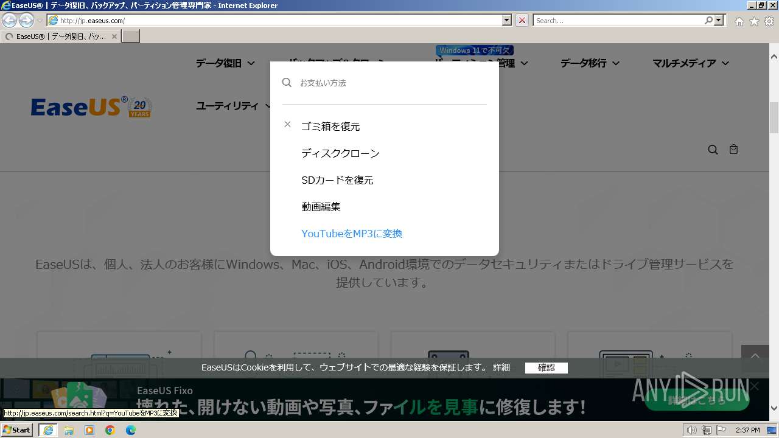Click the page vertical scrollbar thumb

[774, 118]
